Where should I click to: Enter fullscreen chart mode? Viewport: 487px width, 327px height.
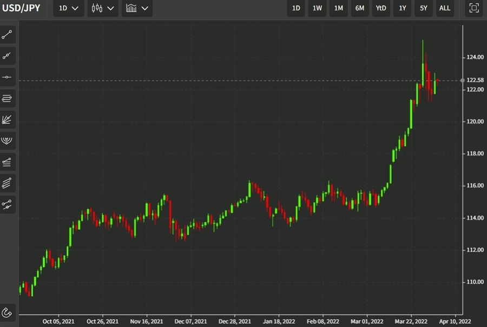click(x=474, y=8)
